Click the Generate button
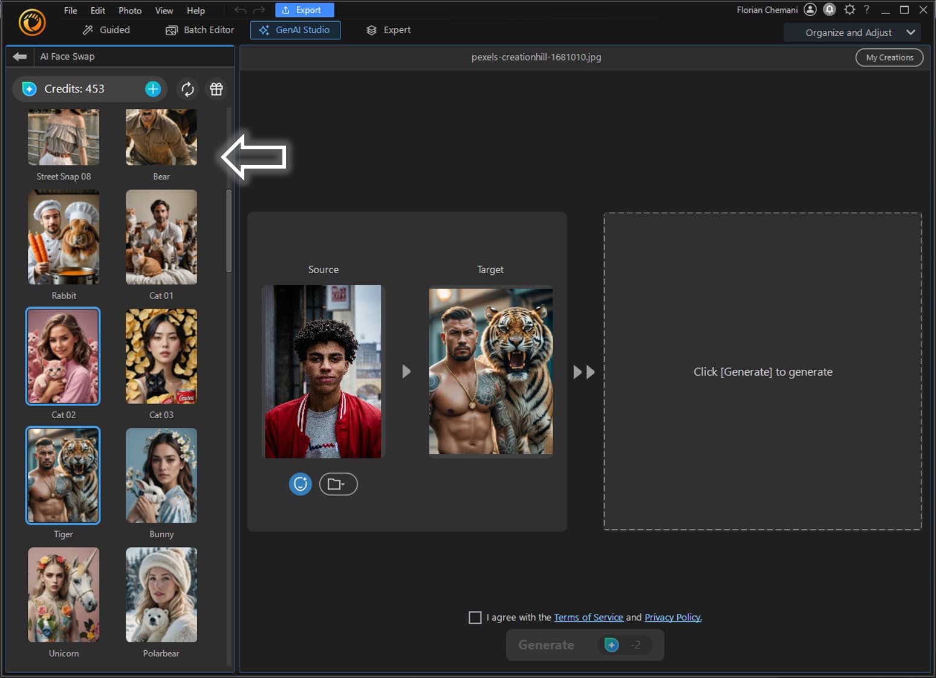Screen dimensions: 936x678 pyautogui.click(x=584, y=645)
